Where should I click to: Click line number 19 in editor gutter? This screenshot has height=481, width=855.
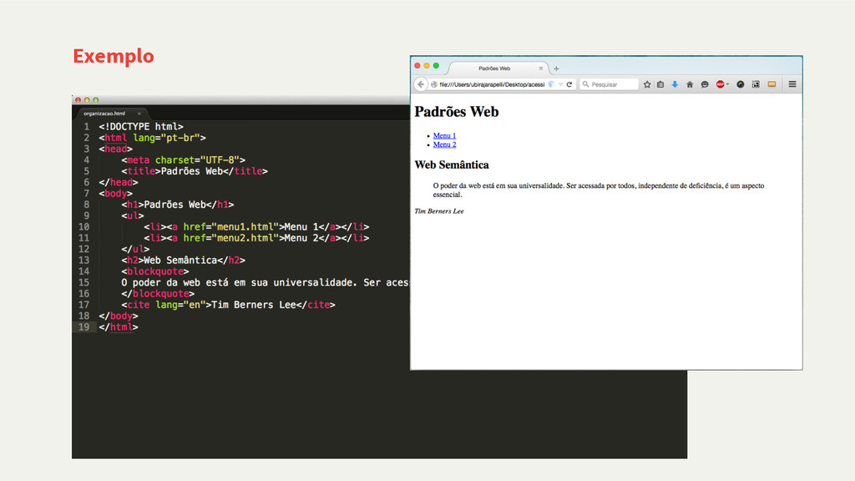point(83,327)
